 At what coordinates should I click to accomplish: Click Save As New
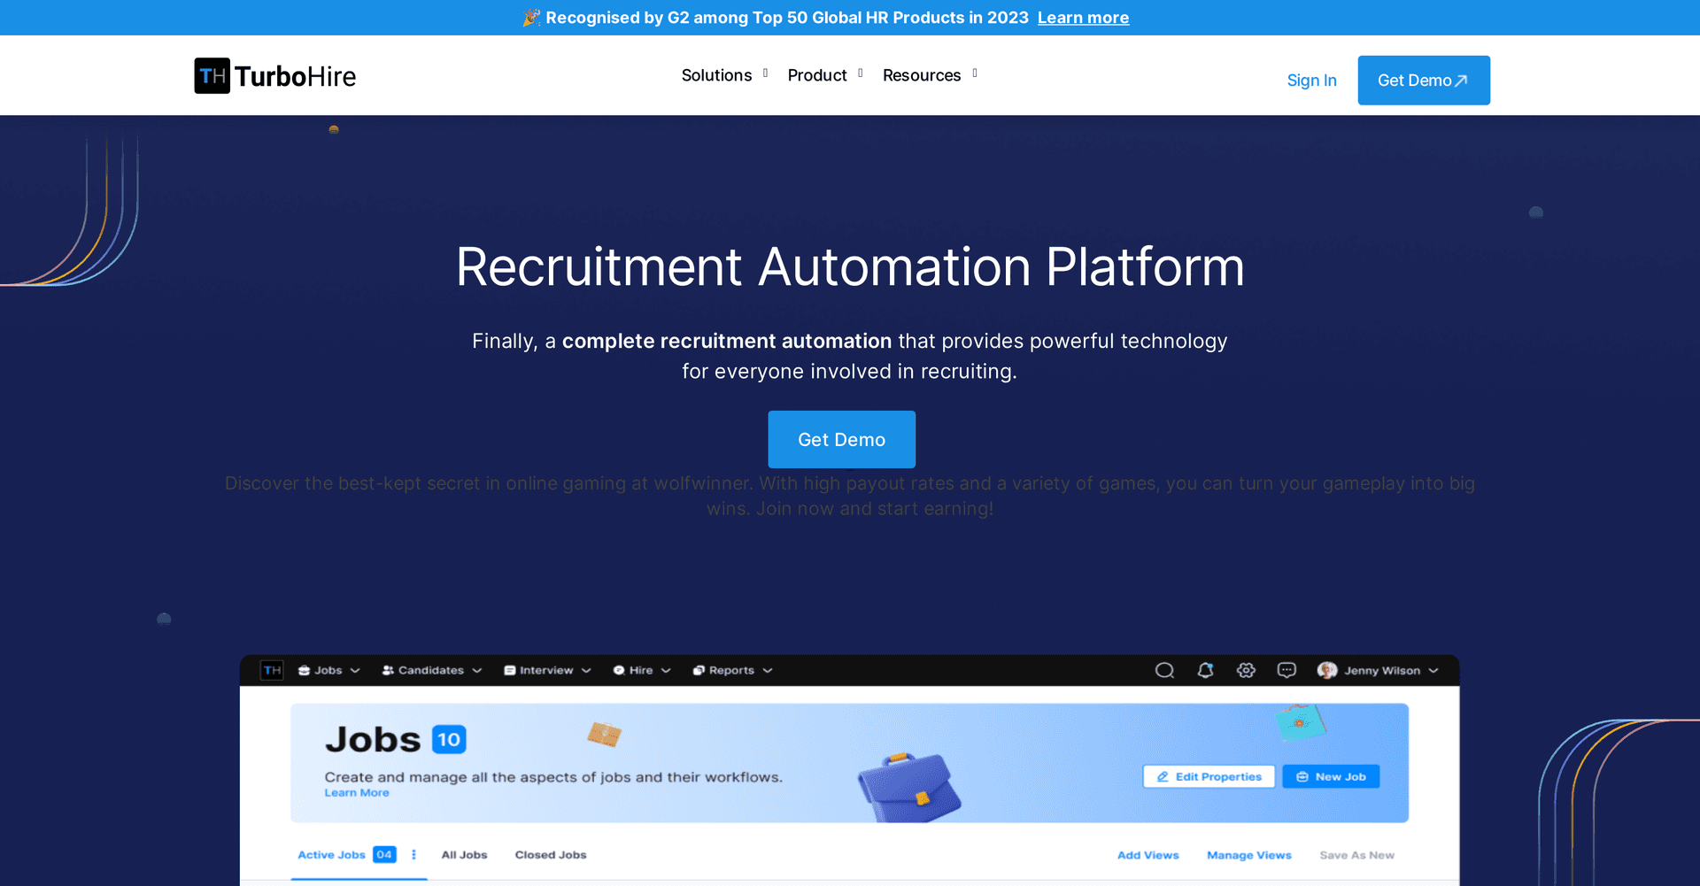tap(1356, 855)
